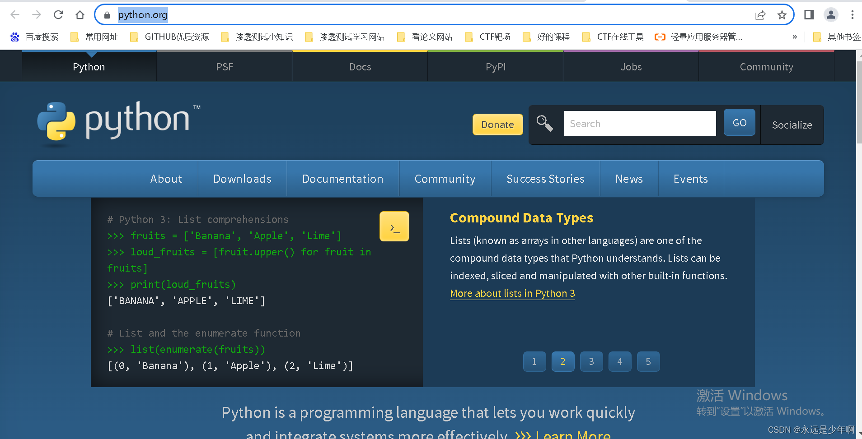Viewport: 862px width, 439px height.
Task: Show slide 4 of the carousel
Action: tap(620, 361)
